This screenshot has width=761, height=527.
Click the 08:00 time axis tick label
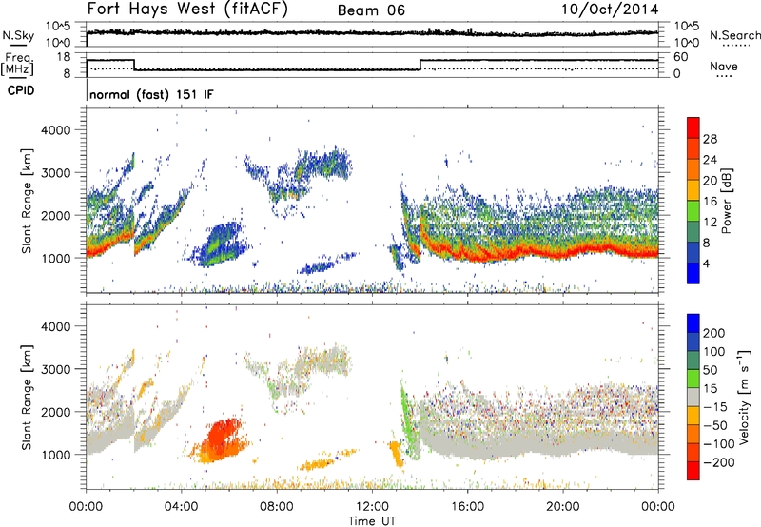pyautogui.click(x=276, y=507)
